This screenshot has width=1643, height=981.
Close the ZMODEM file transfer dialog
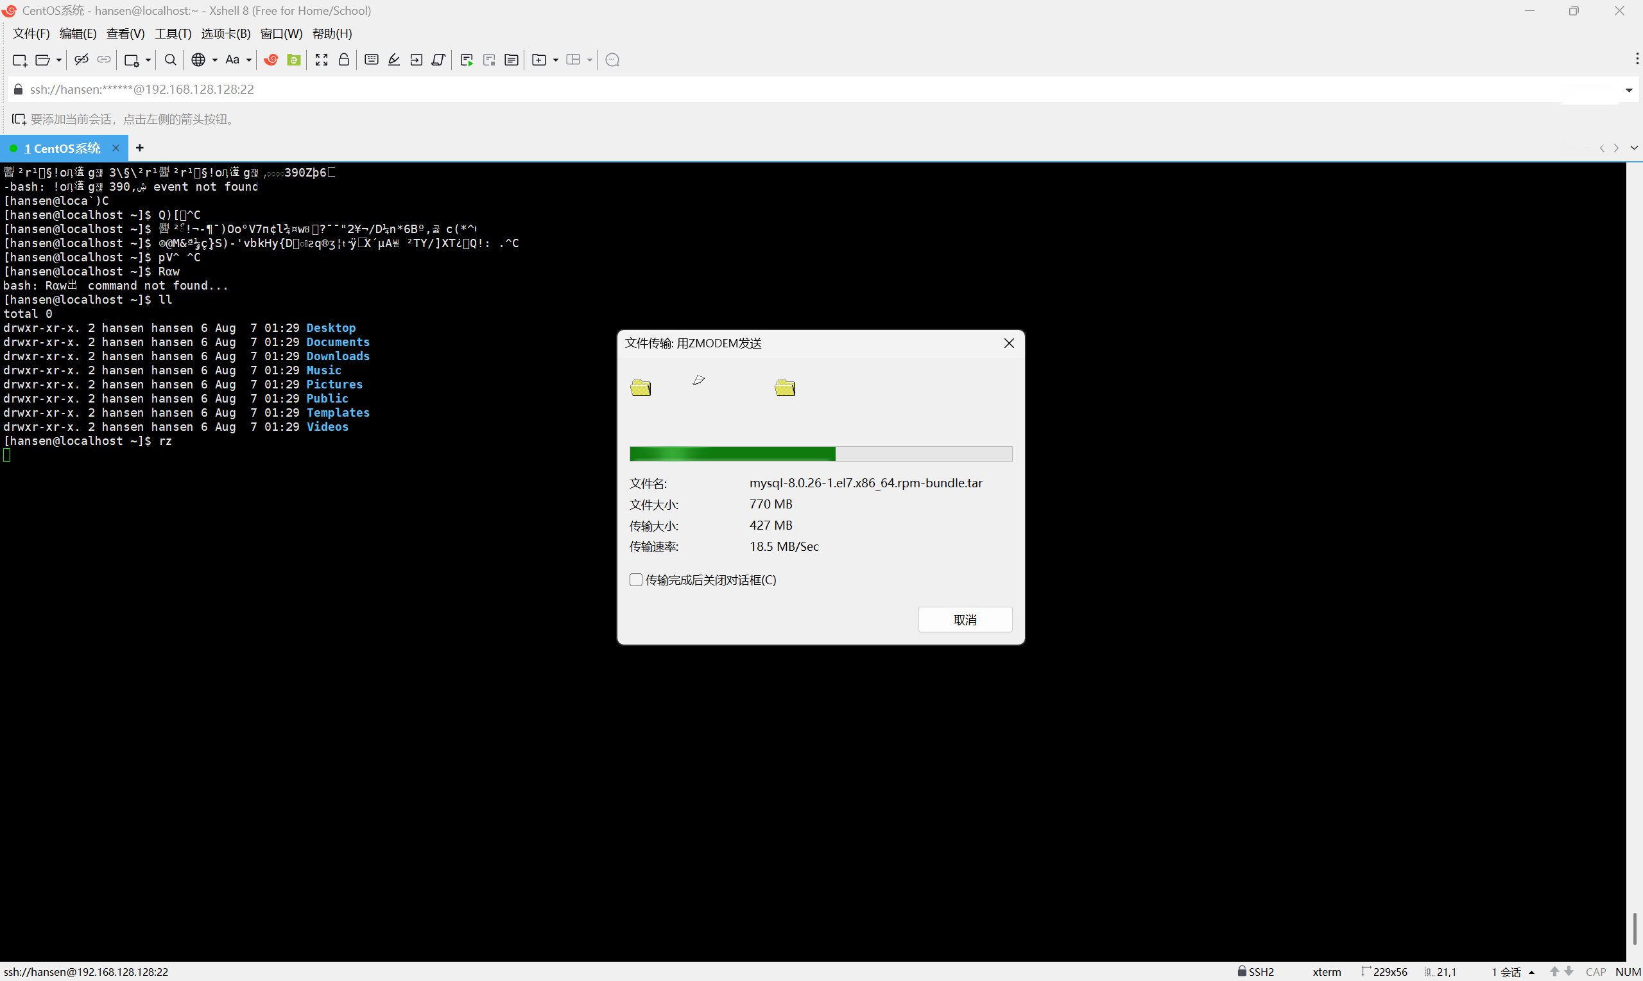click(1009, 343)
